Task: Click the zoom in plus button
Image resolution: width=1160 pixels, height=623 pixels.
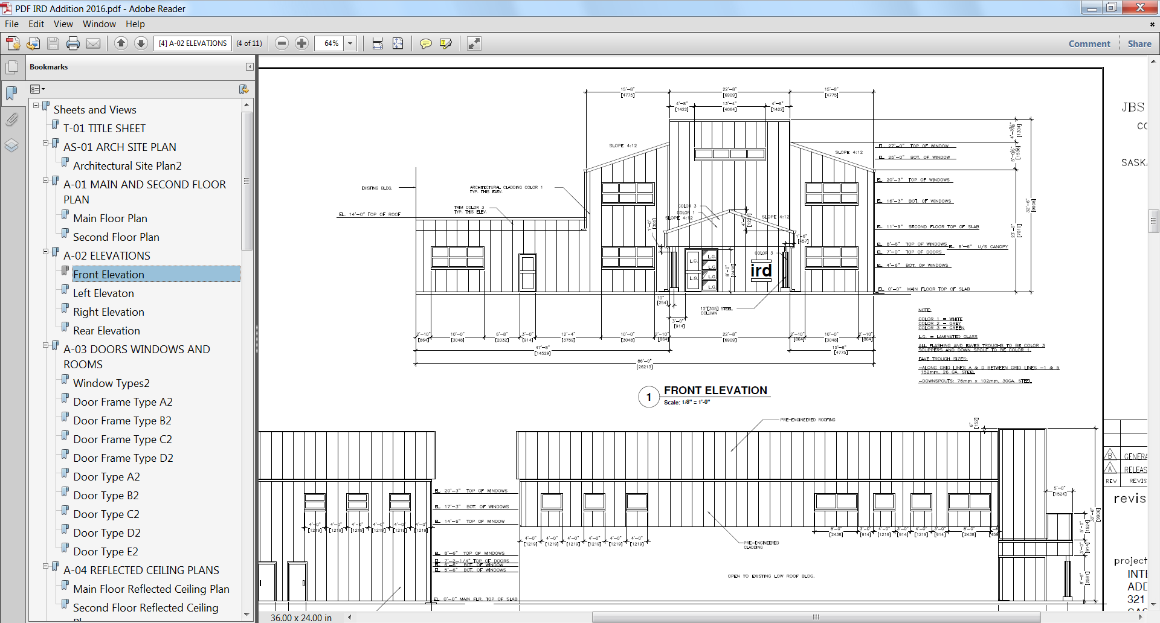Action: (x=301, y=43)
